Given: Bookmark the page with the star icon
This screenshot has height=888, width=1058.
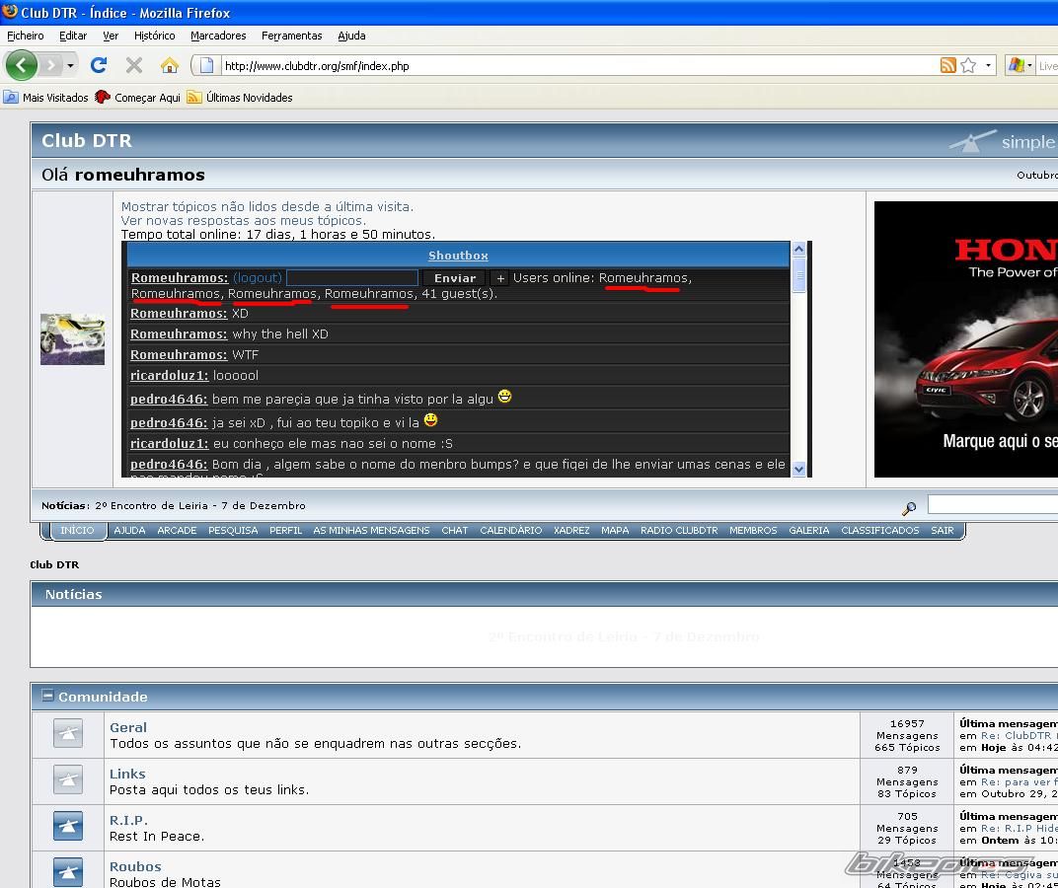Looking at the screenshot, I should click(x=968, y=66).
